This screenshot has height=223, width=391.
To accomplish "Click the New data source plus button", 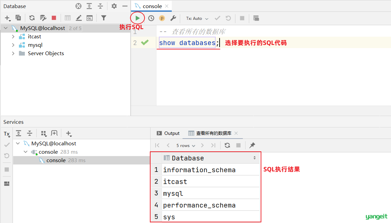I will (x=7, y=18).
